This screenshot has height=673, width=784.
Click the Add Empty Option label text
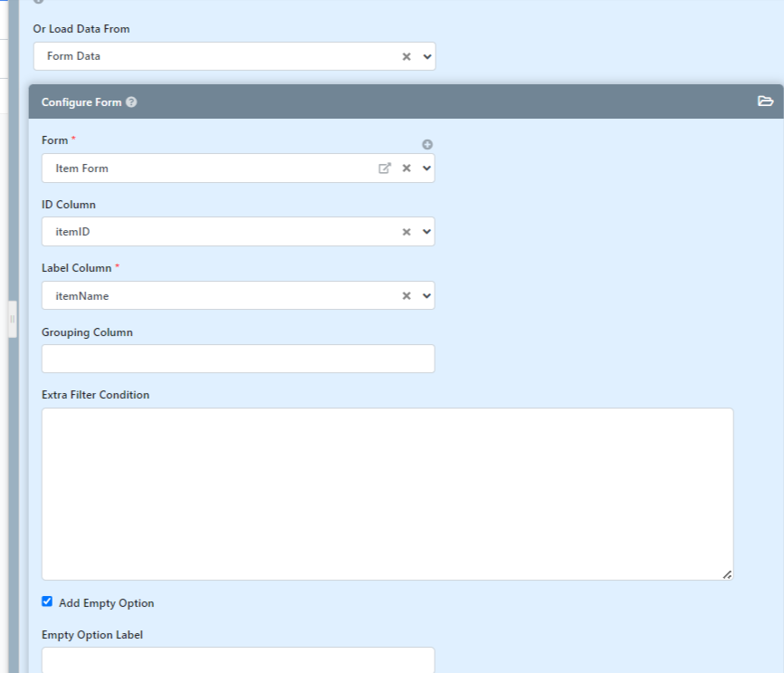[x=107, y=603]
